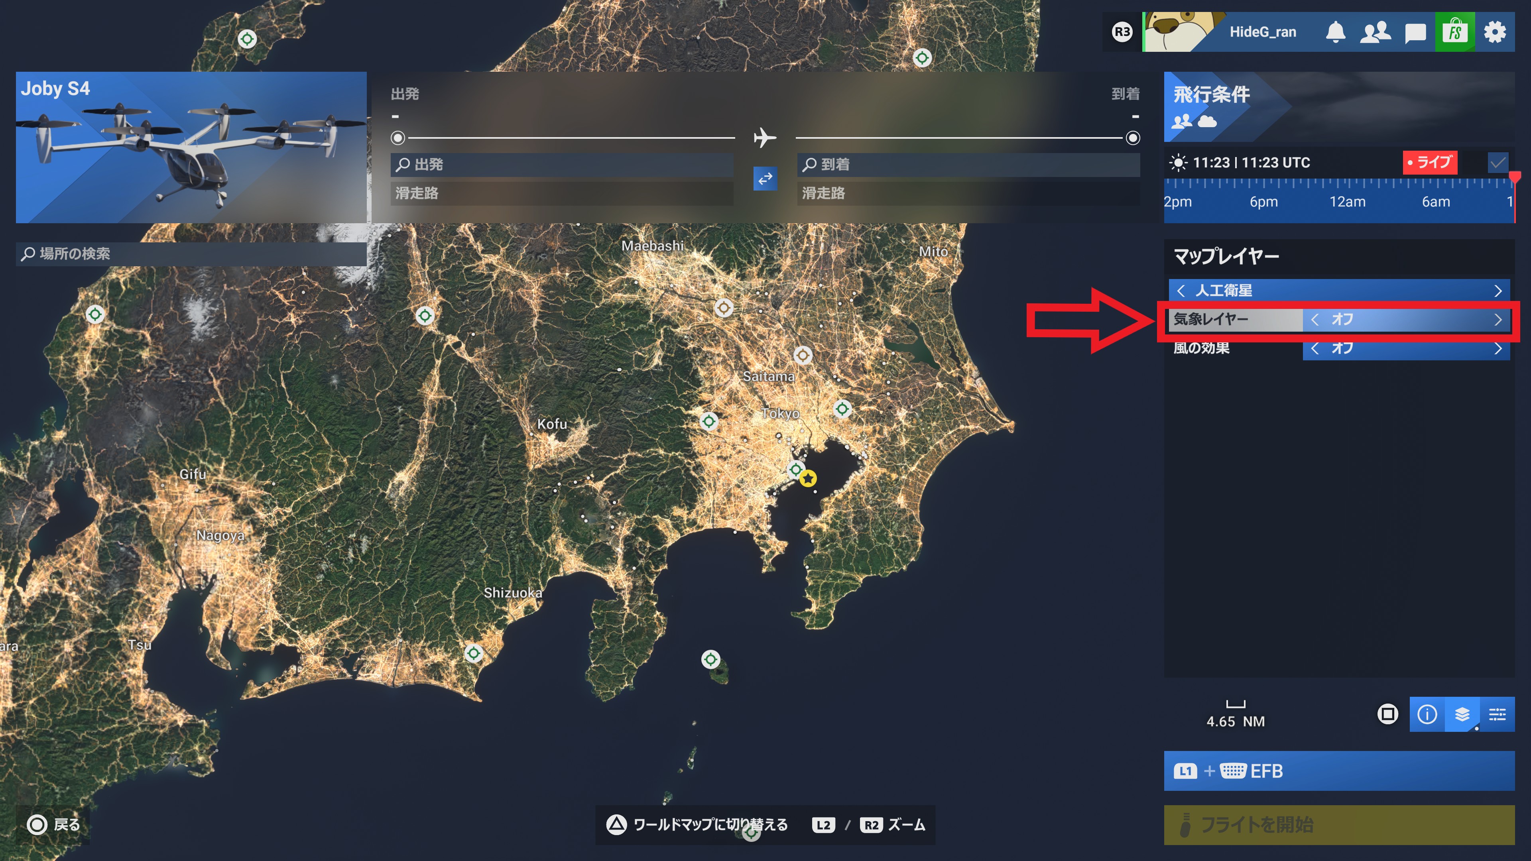Open the green FS marketplace icon
The height and width of the screenshot is (861, 1531).
[x=1454, y=32]
